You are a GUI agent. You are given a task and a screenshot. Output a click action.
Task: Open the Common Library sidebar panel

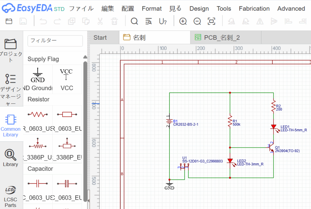pyautogui.click(x=11, y=125)
